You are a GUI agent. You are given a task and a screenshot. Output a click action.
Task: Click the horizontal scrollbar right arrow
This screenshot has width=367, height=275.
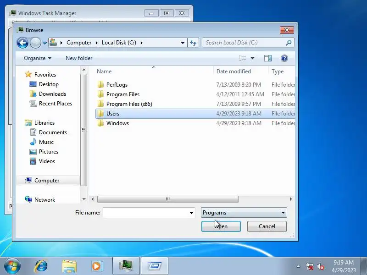[291, 199]
